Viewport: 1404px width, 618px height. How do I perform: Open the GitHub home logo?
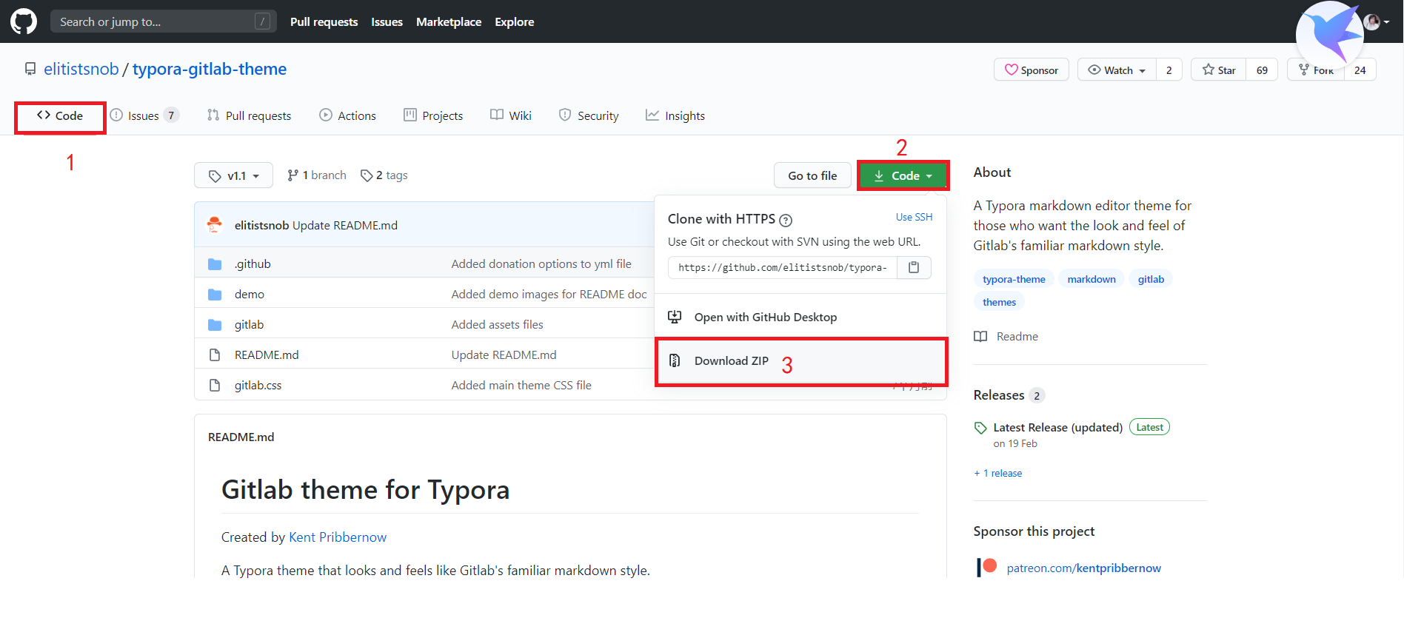click(24, 21)
